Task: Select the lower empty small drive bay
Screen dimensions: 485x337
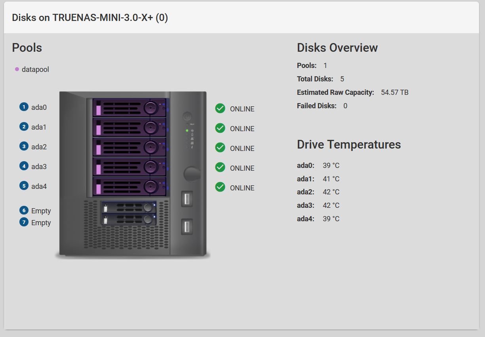Action: (x=129, y=219)
